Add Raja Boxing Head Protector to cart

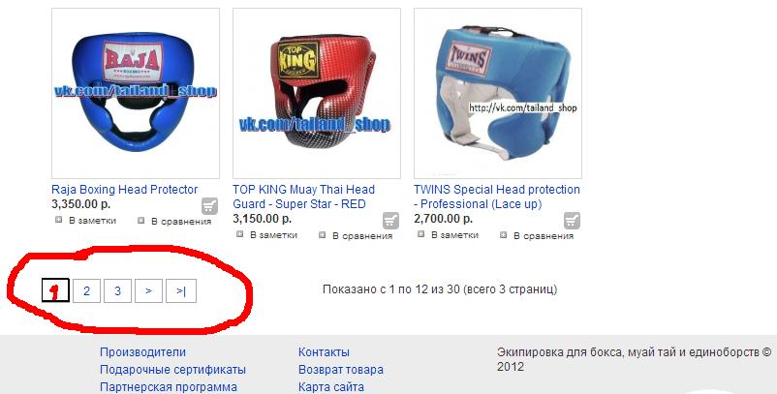coord(209,206)
